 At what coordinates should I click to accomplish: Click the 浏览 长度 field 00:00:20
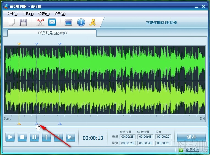click(163, 143)
